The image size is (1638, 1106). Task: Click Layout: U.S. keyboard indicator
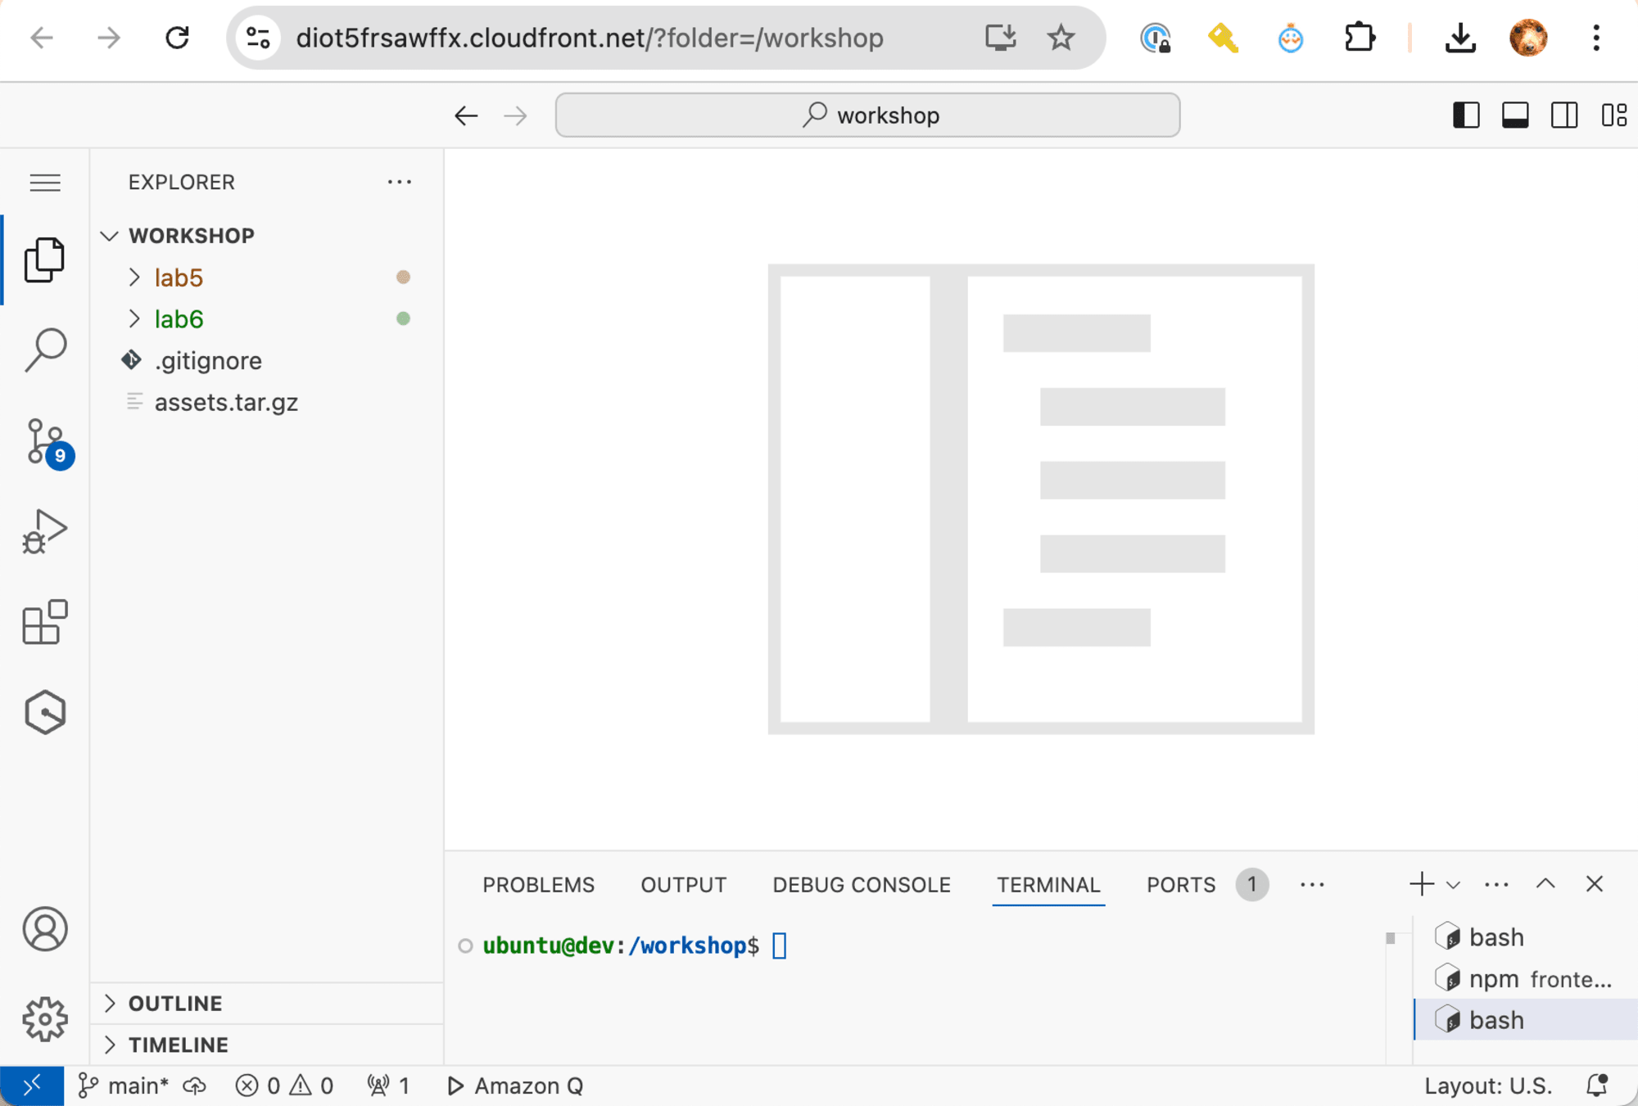[1488, 1086]
